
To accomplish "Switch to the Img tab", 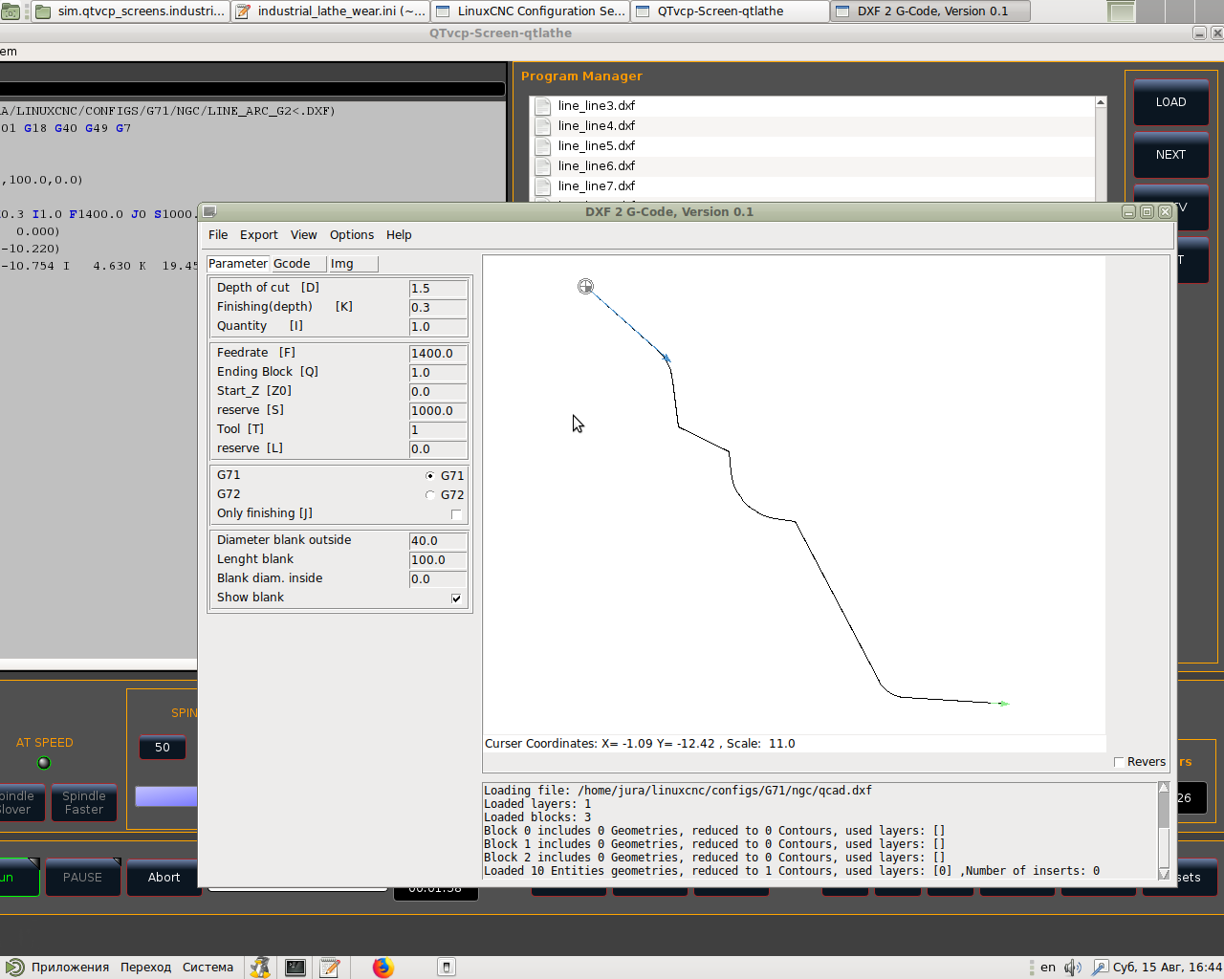I will coord(353,264).
